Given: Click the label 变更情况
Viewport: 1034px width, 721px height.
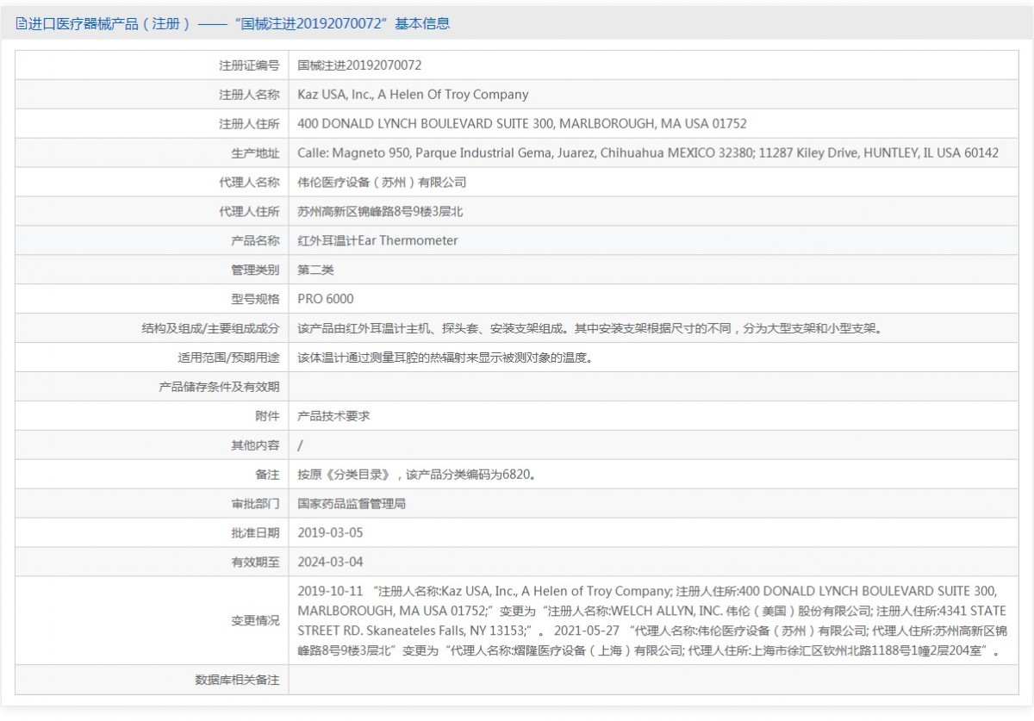Looking at the screenshot, I should click(255, 622).
